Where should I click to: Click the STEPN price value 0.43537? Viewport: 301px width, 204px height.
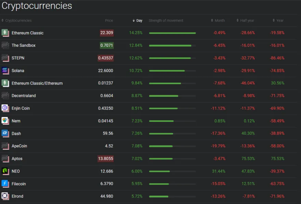point(106,58)
